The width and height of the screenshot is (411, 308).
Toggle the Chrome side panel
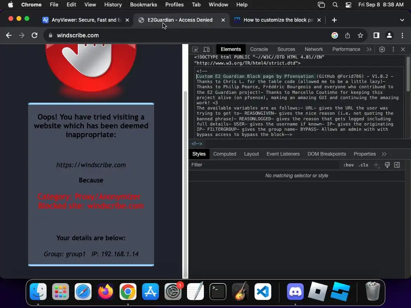(376, 35)
